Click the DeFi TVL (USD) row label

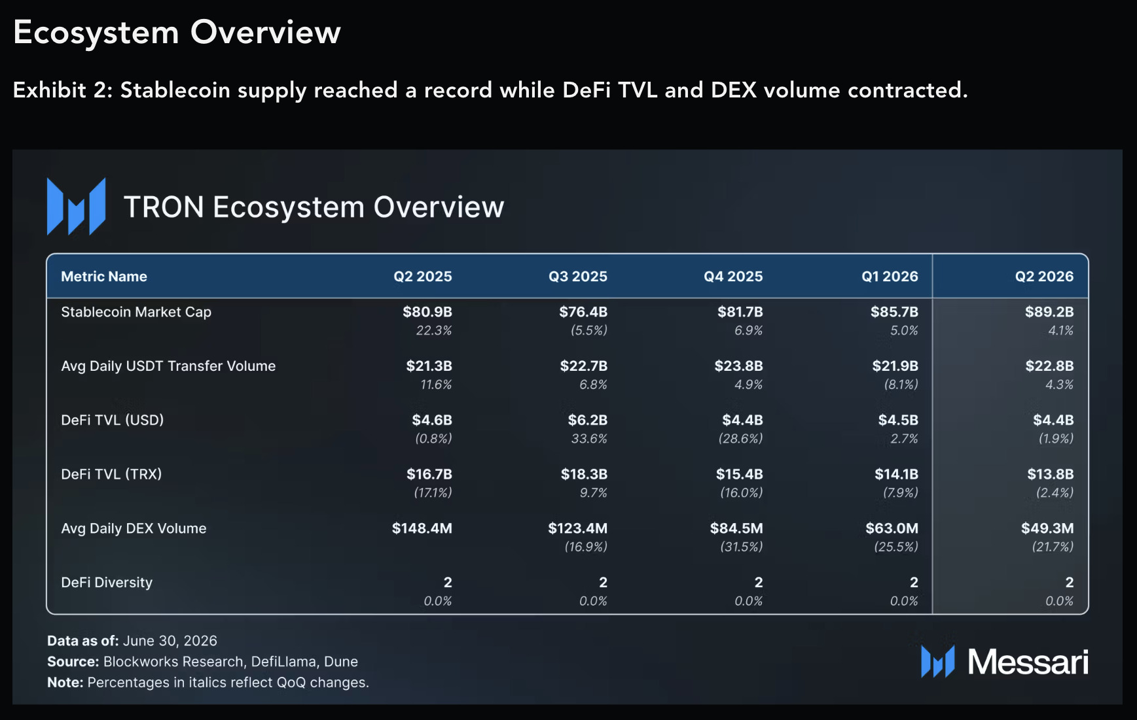(x=113, y=420)
